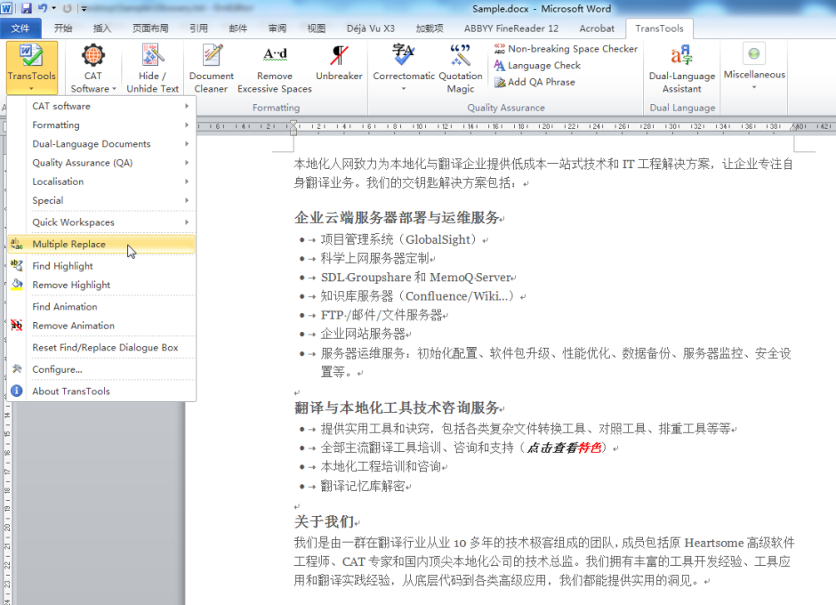
Task: Select Multiple Replace from the menu
Action: [x=68, y=244]
